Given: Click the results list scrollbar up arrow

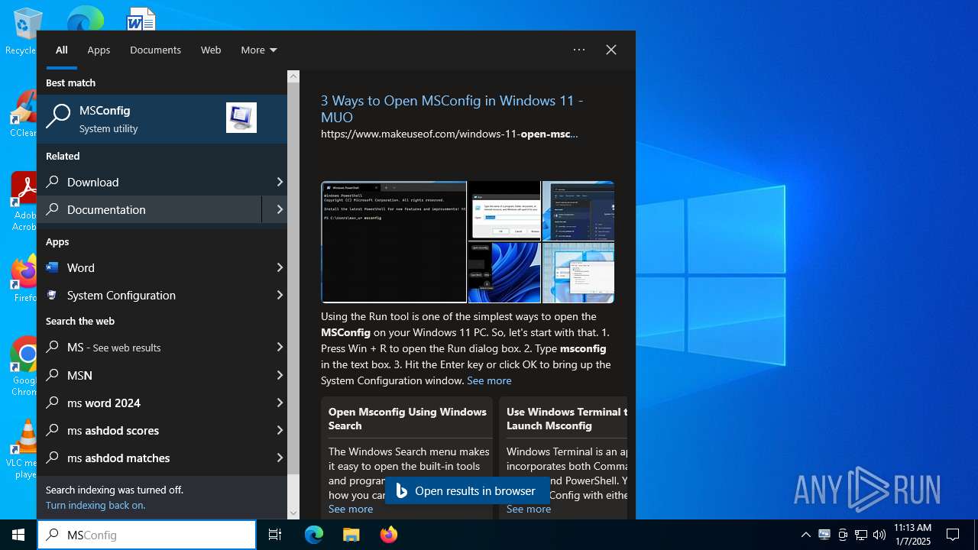Looking at the screenshot, I should [x=293, y=76].
